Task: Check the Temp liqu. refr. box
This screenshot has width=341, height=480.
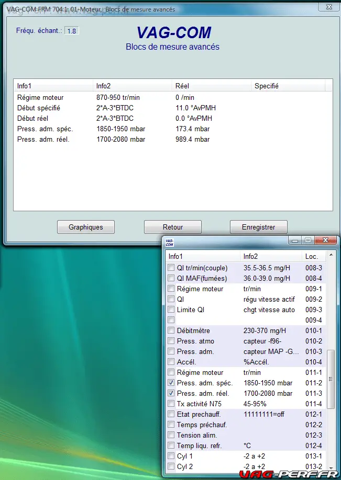Action: coord(171,445)
